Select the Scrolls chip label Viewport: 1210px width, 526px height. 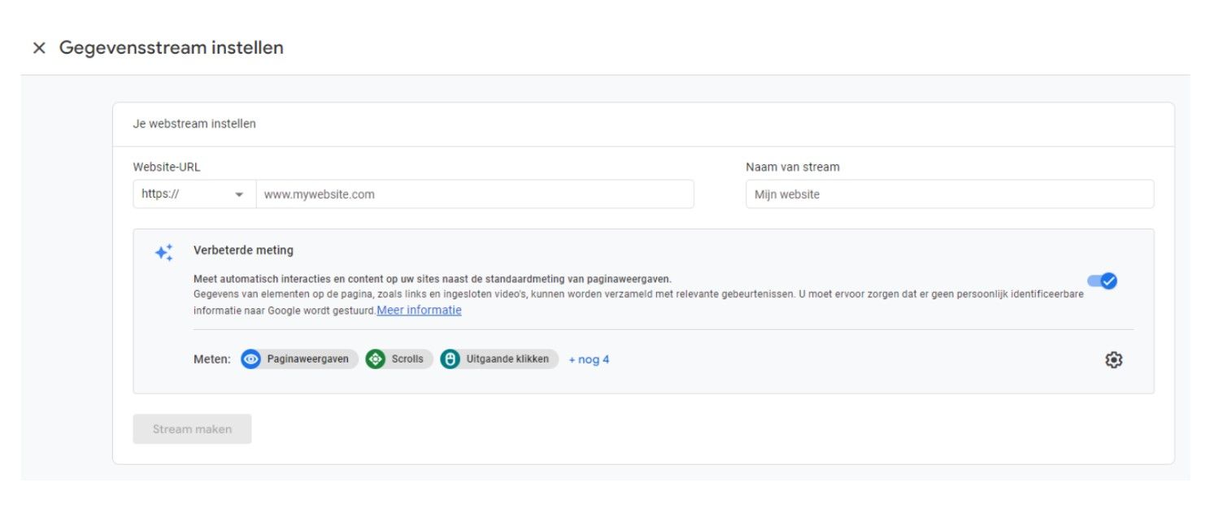[407, 359]
